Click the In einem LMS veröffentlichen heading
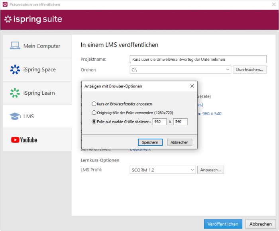The width and height of the screenshot is (279, 231). pyautogui.click(x=120, y=45)
